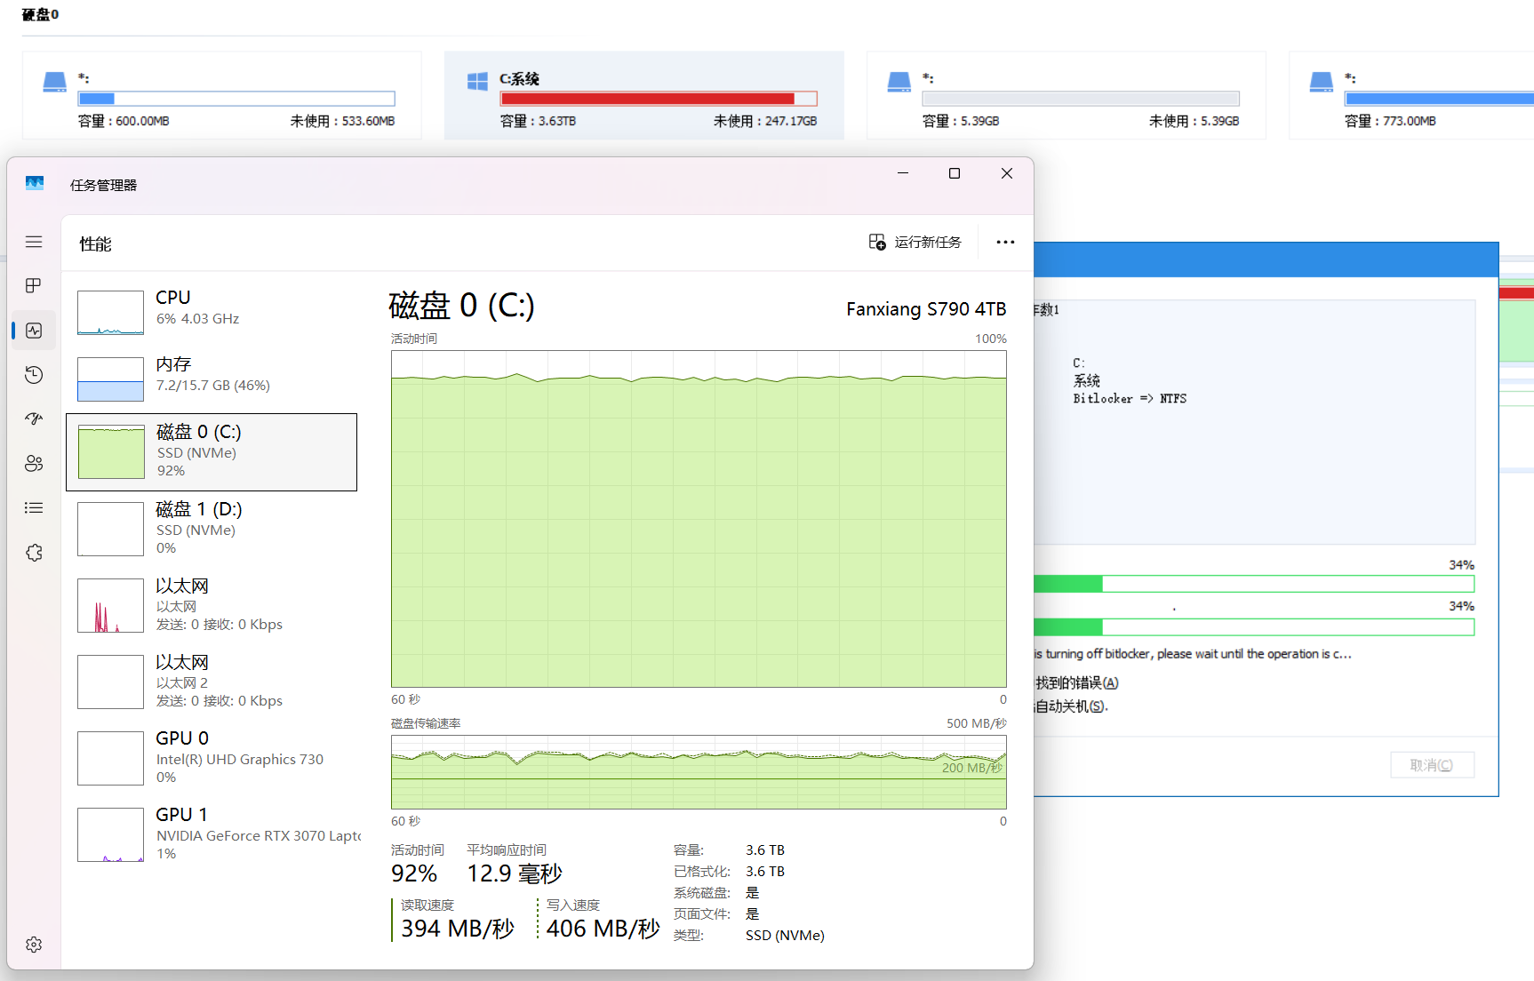This screenshot has width=1534, height=981.
Task: Click the upper 34% progress bar in dialog
Action: [x=1254, y=584]
